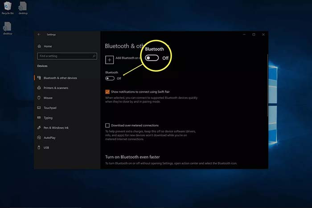This screenshot has width=312, height=208.
Task: Select Bluetooth & other devices menu item
Action: (x=60, y=78)
